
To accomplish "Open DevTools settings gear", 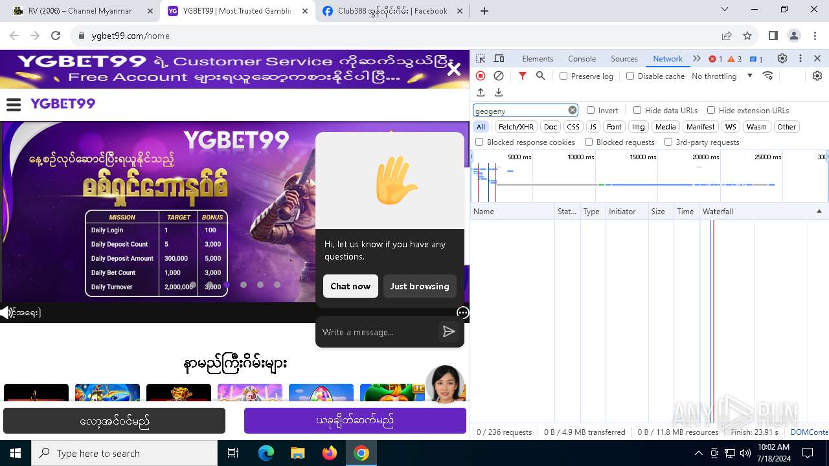I will click(782, 58).
